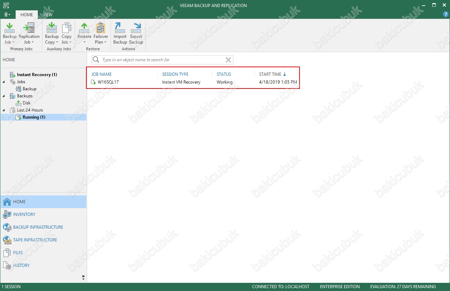450x291 pixels.
Task: Sort by the STATUS column
Action: tap(224, 74)
